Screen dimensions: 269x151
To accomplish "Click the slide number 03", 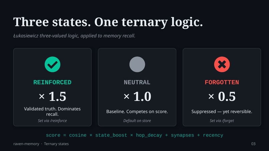I will [253, 144].
